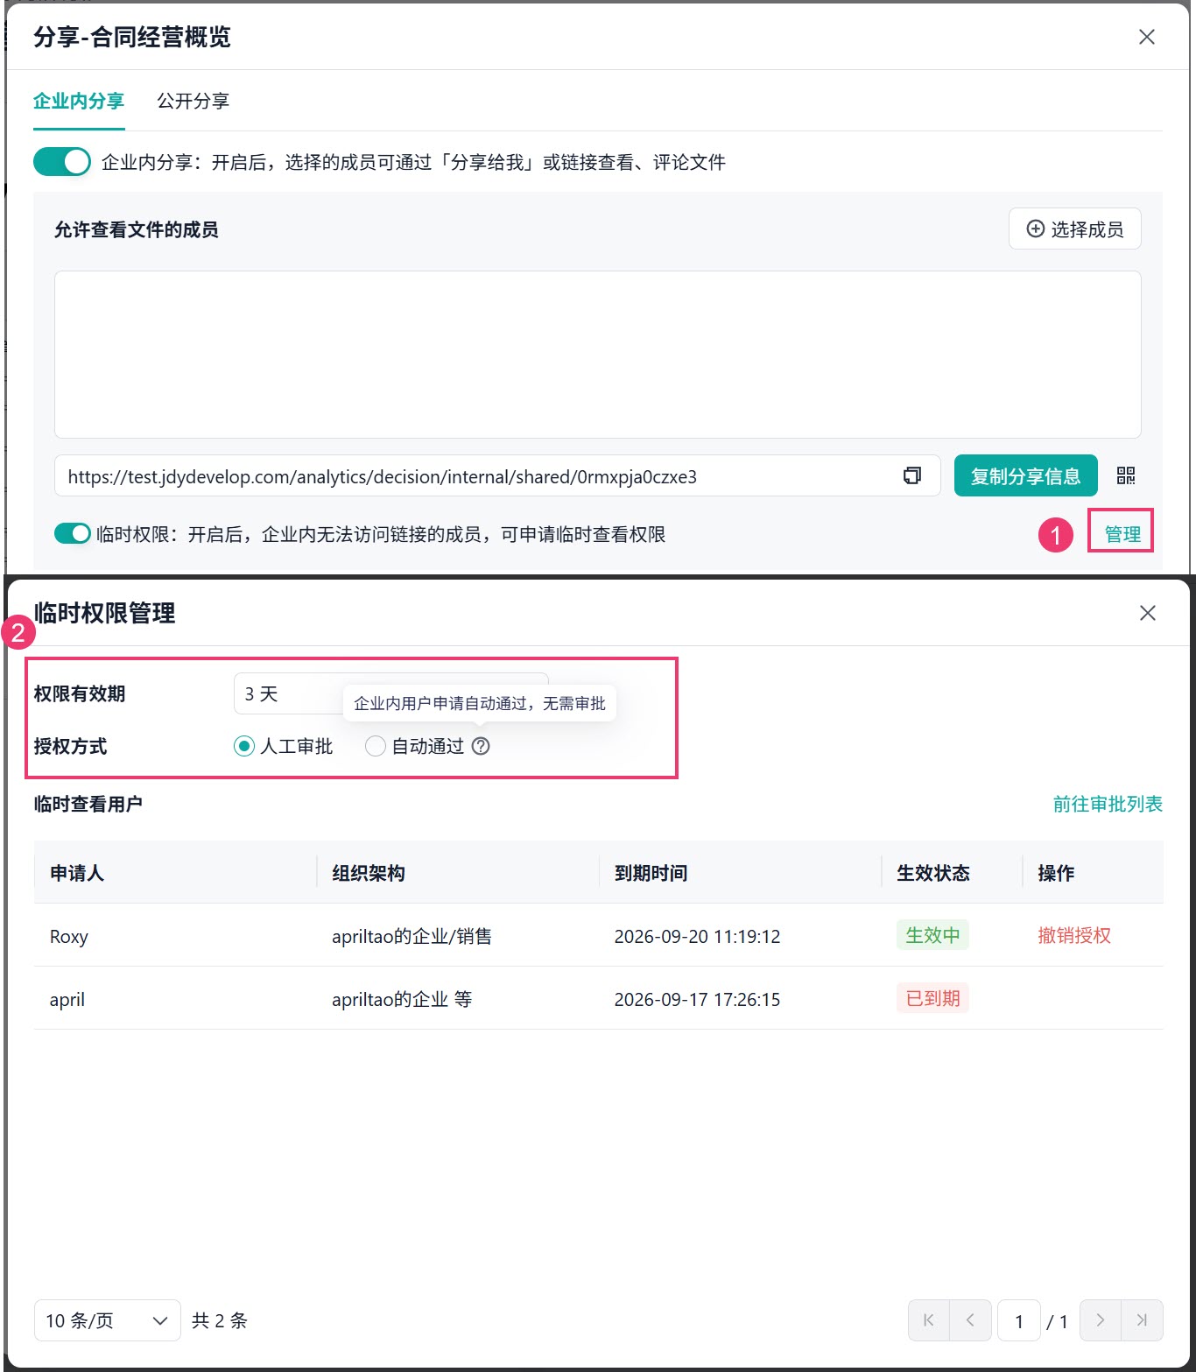
Task: Go to the next page of results
Action: pyautogui.click(x=1101, y=1320)
